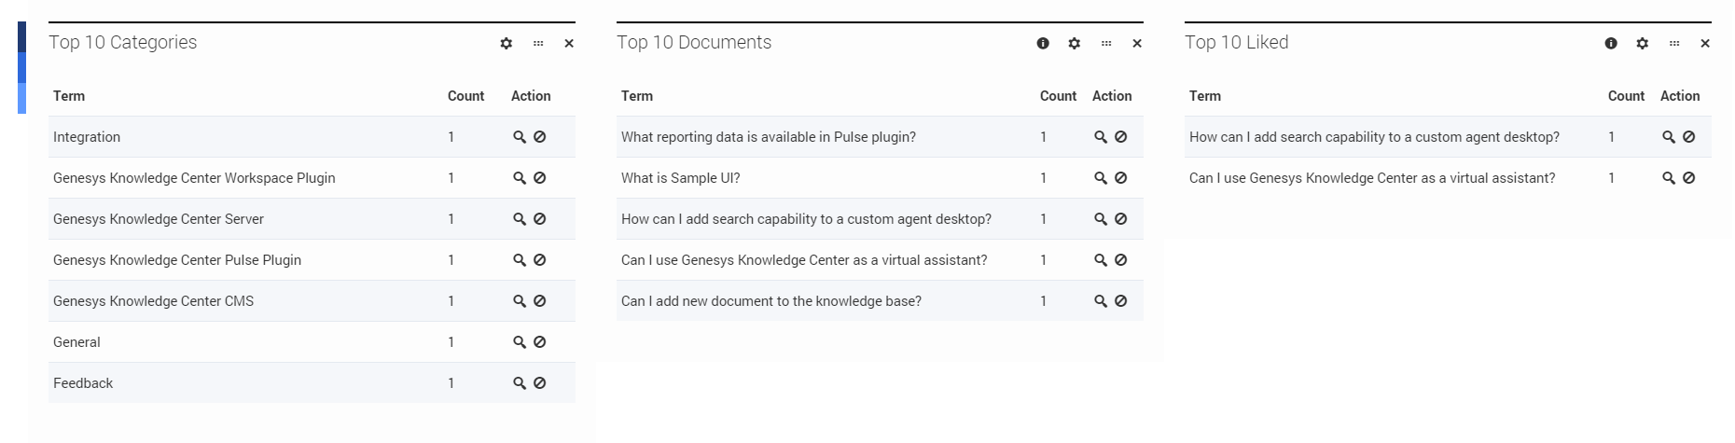Exclude the Genesys Knowledge Center CMS term
Screen dimensions: 1735x443
coord(539,301)
